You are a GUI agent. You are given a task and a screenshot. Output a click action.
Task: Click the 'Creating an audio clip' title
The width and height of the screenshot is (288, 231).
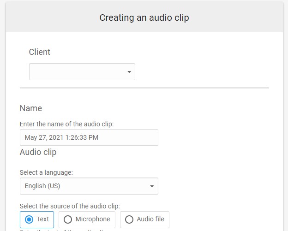click(144, 18)
